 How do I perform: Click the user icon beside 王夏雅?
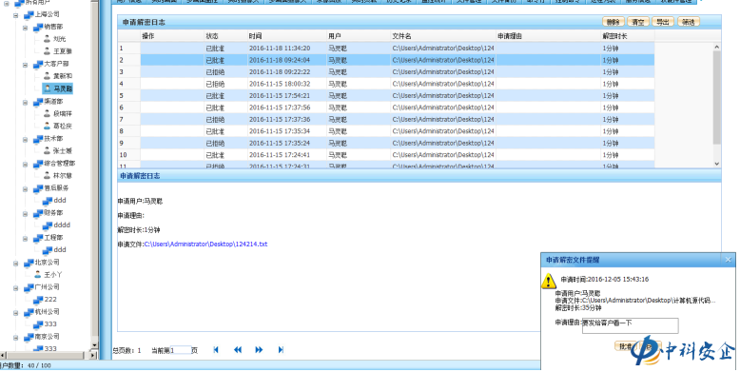pos(47,51)
